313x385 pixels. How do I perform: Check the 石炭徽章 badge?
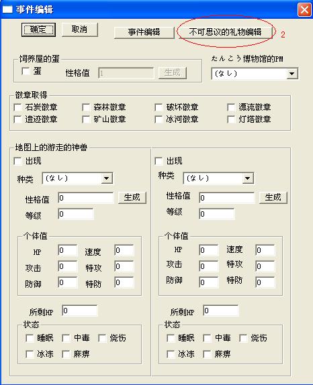point(17,107)
